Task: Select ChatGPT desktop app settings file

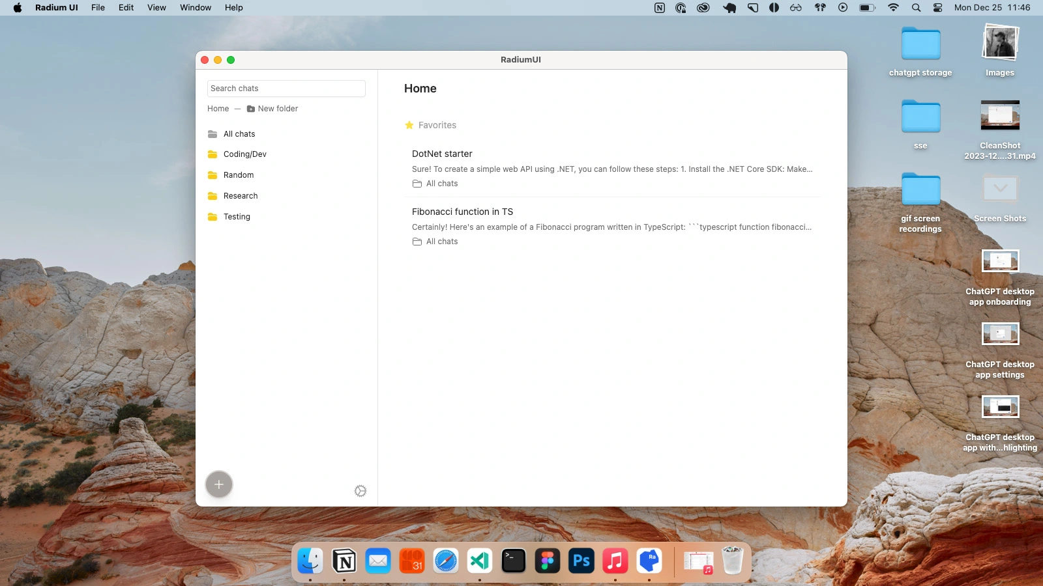Action: [1000, 350]
